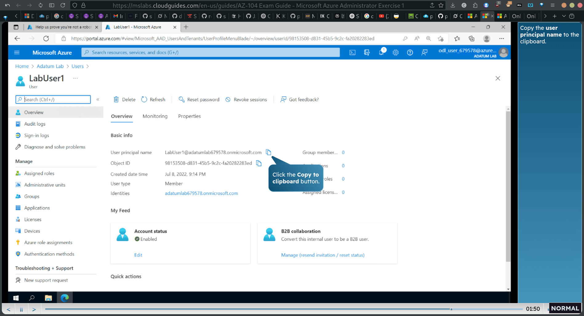Screen dimensions: 584x316
Task: Click the Edge address bar URL
Action: (x=222, y=38)
